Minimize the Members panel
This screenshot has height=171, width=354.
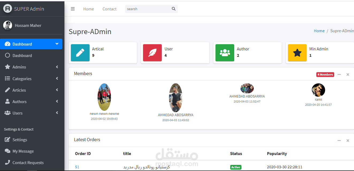(x=339, y=75)
